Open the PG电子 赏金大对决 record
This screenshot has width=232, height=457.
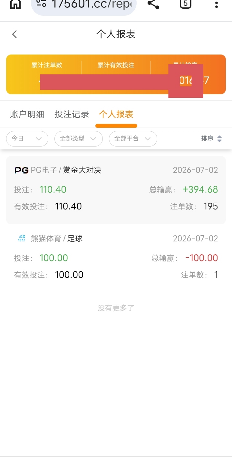(x=116, y=190)
